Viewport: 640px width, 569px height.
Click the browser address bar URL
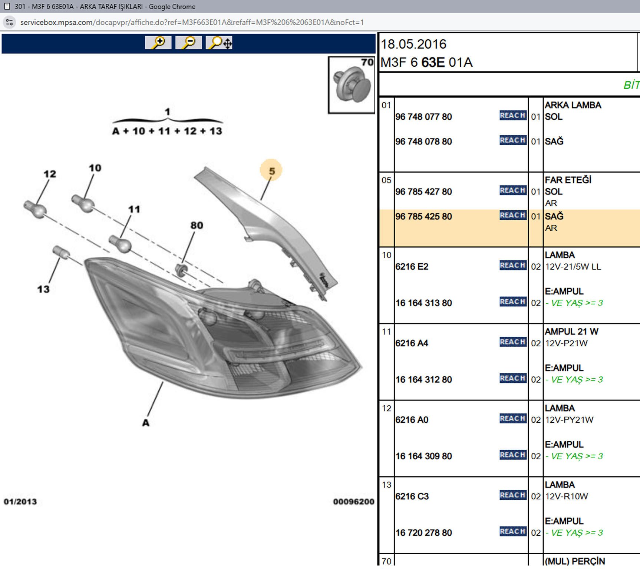[x=192, y=22]
